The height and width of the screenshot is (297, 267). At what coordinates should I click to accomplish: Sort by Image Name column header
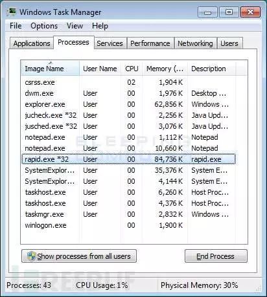tap(50, 69)
